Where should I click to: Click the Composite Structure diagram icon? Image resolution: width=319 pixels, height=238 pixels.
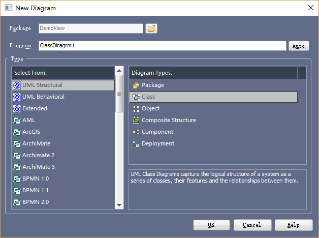click(x=136, y=121)
